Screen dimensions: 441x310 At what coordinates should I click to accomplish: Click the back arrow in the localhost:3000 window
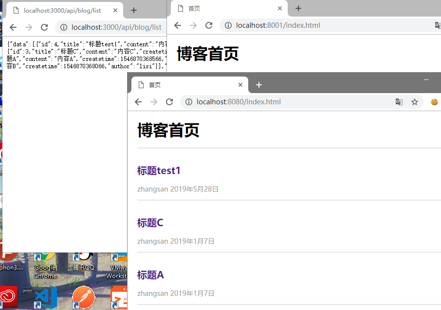pos(13,27)
